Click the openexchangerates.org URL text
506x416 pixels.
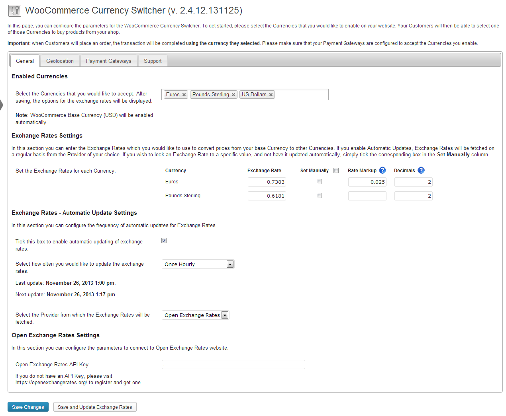click(51, 383)
